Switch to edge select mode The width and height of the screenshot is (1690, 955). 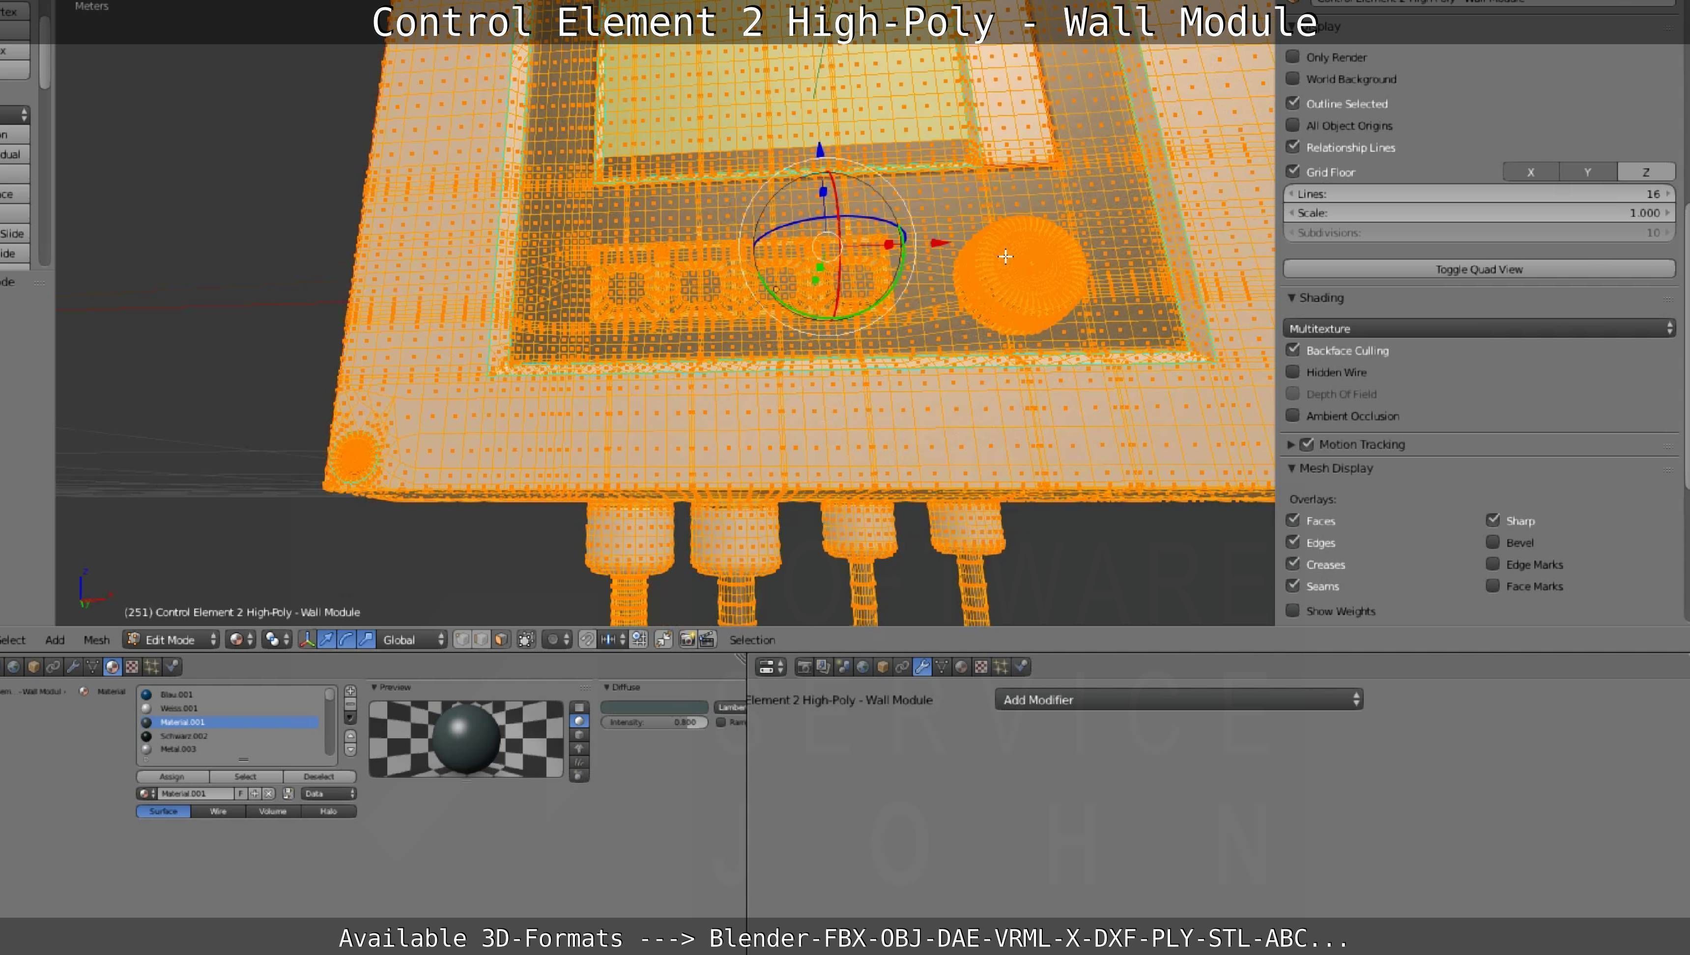point(482,640)
